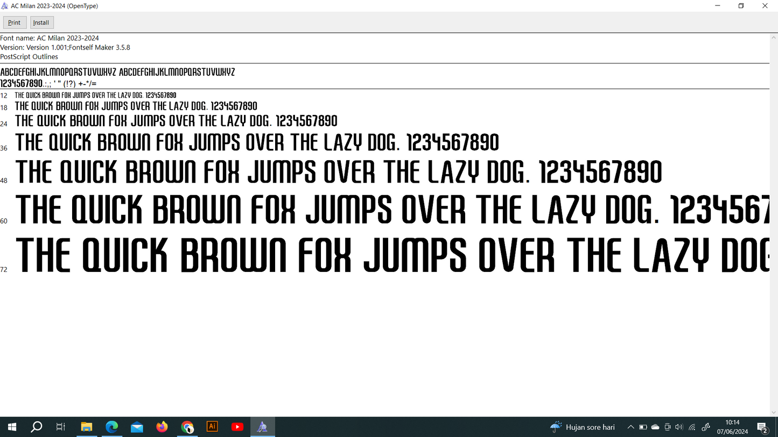This screenshot has height=437, width=778.
Task: Open the Windows Start menu
Action: [11, 427]
